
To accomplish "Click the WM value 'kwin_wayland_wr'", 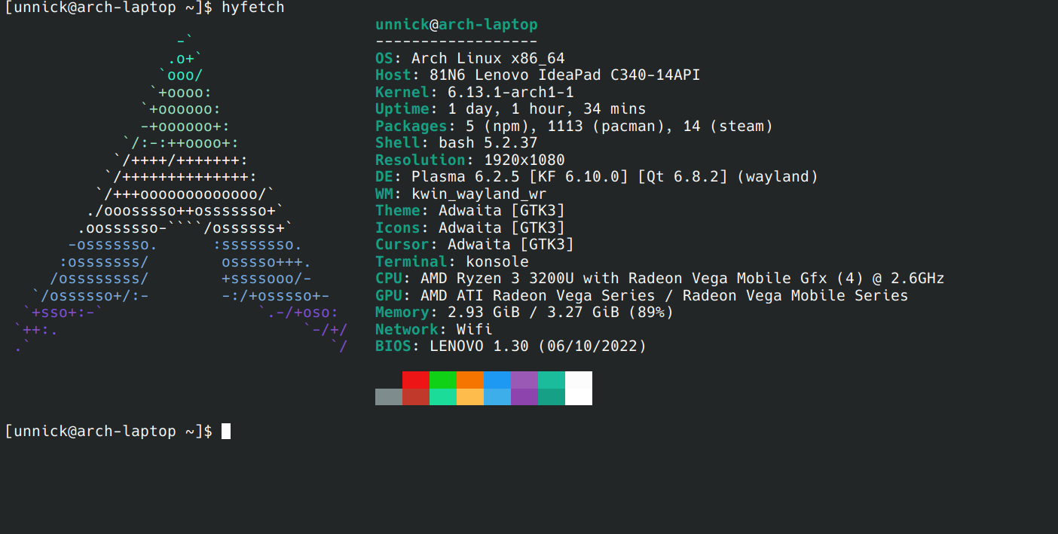I will [x=479, y=194].
